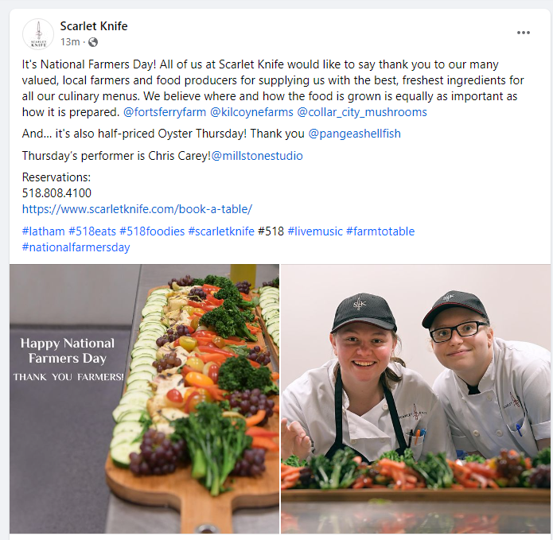
Task: Select the #518foodies hashtag
Action: (x=152, y=231)
